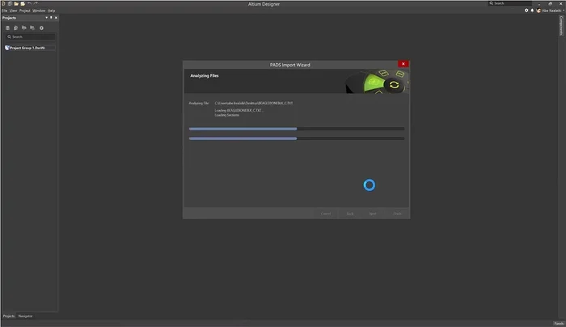566x327 pixels.
Task: Click the Cancel button in import wizard
Action: [326, 214]
